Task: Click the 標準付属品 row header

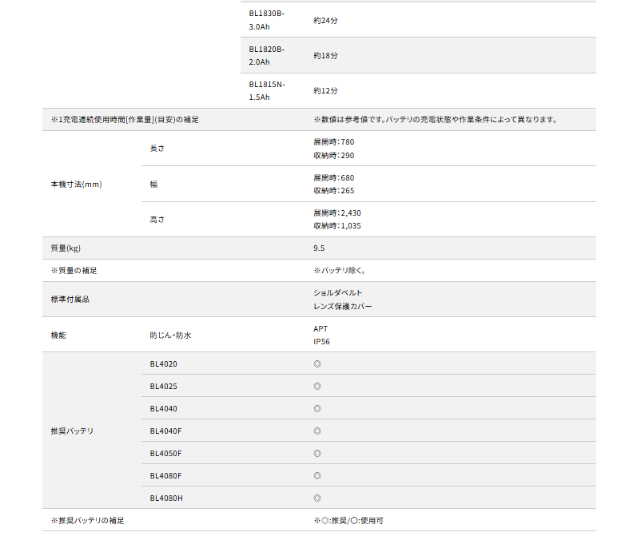Action: coord(70,300)
